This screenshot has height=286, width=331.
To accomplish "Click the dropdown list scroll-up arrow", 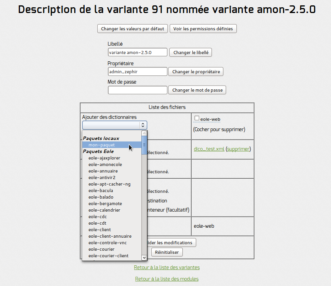I will tap(144, 133).
